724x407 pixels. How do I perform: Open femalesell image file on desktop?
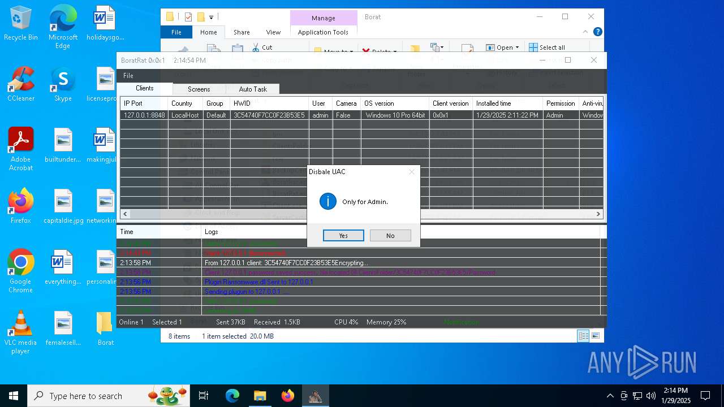[x=63, y=329]
